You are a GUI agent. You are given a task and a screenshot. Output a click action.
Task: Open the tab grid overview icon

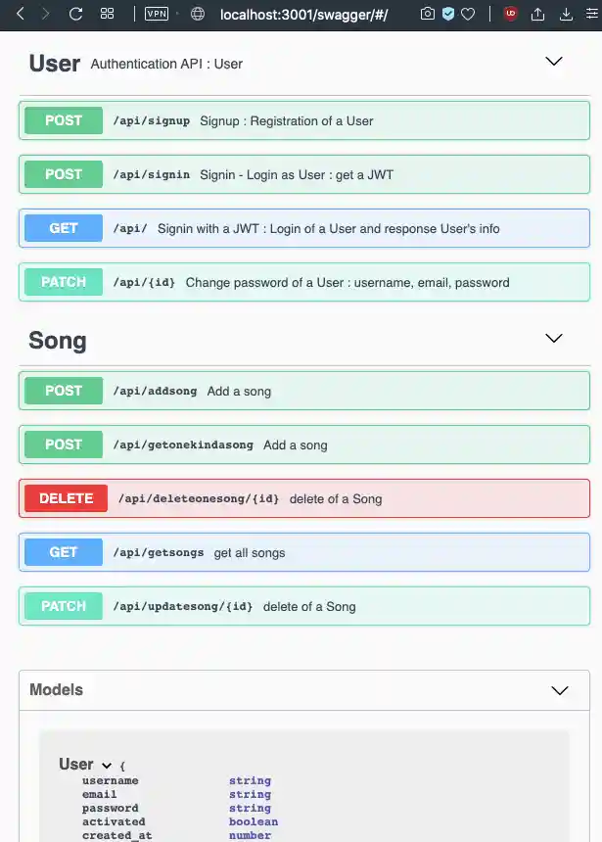(108, 14)
